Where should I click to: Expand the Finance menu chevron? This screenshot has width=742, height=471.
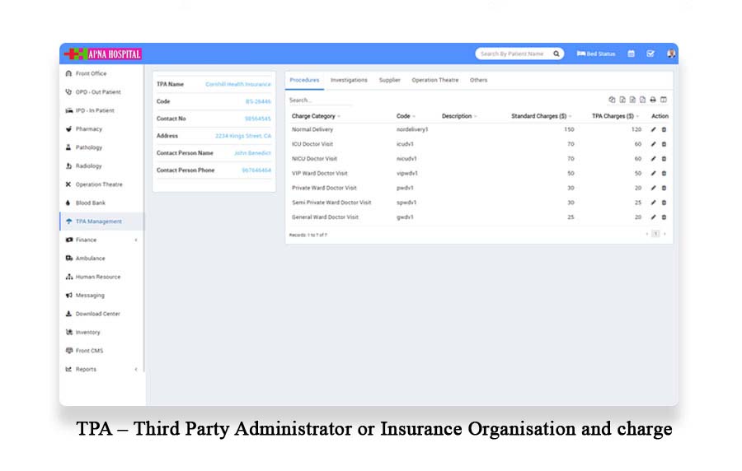(x=136, y=240)
